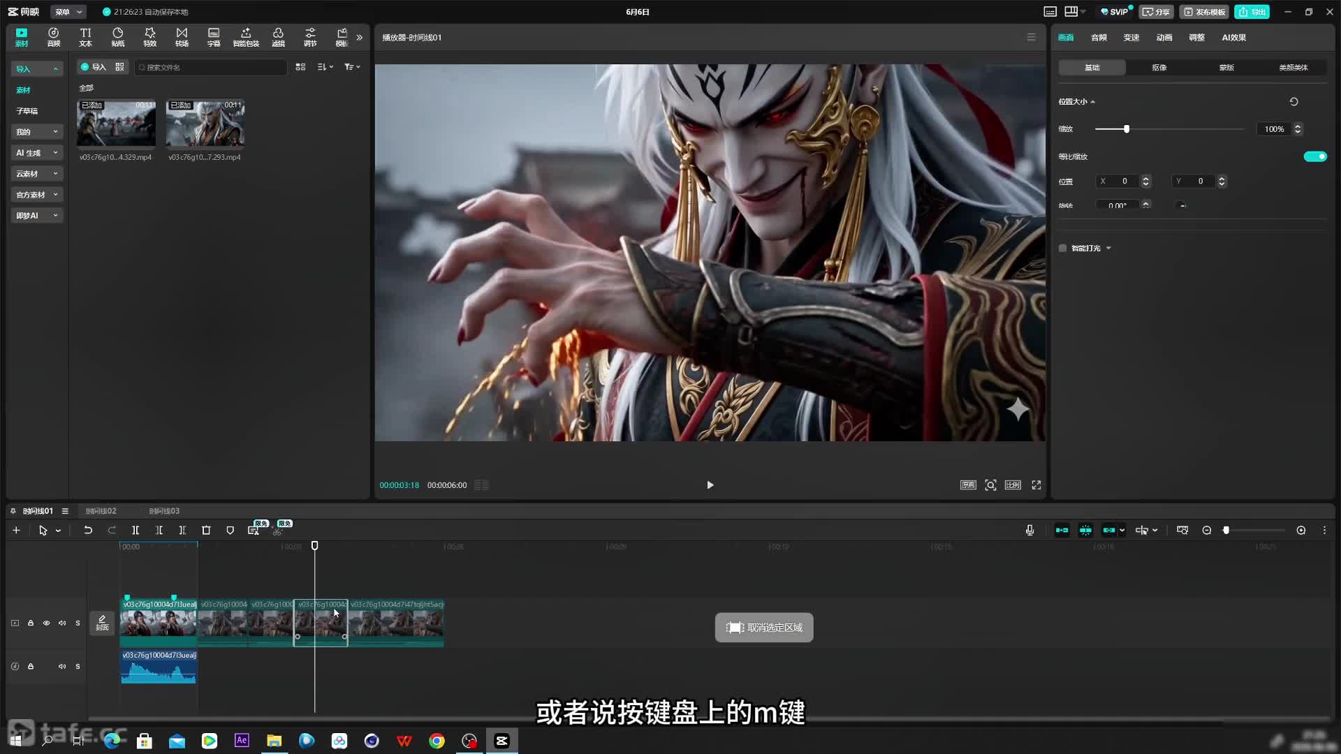Click the 发布模板 publish template button

1205,12
